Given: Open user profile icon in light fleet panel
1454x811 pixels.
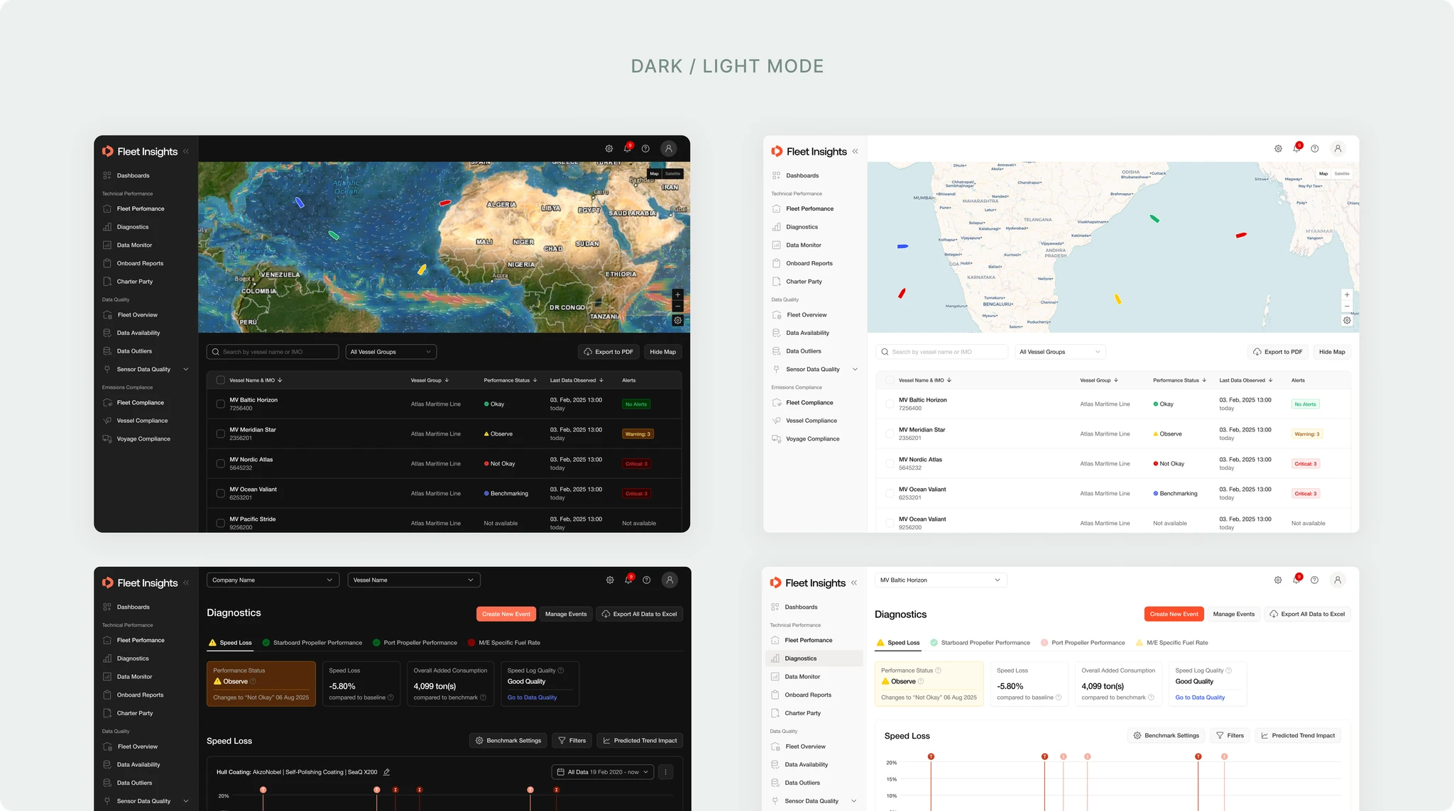Looking at the screenshot, I should [x=1338, y=148].
